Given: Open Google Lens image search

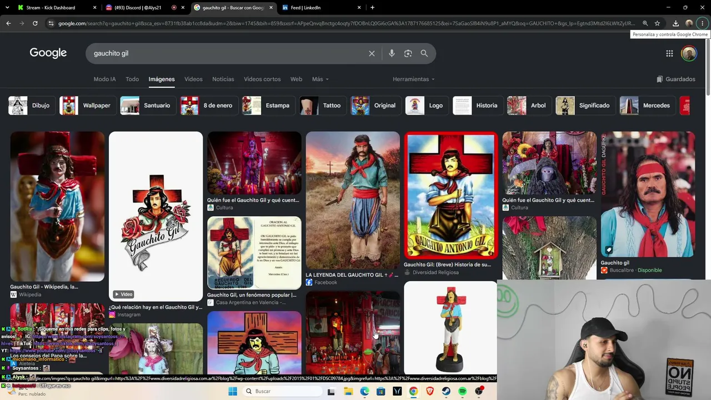Looking at the screenshot, I should [x=408, y=53].
